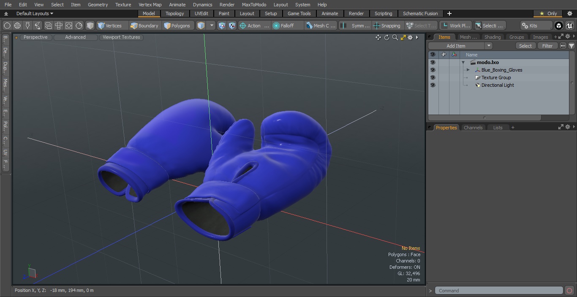Switch to the UVEdit layout tab
Screen dimensions: 577x297
[201, 13]
